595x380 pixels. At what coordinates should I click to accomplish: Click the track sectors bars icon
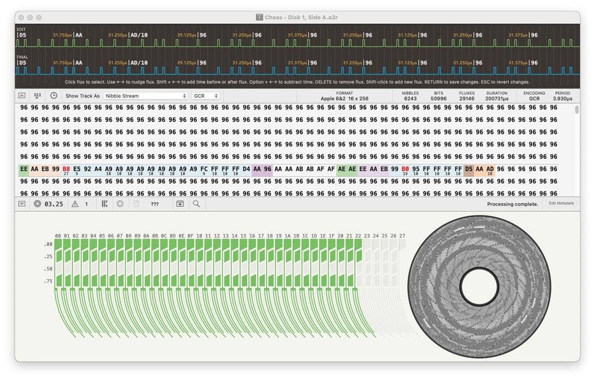tap(104, 204)
